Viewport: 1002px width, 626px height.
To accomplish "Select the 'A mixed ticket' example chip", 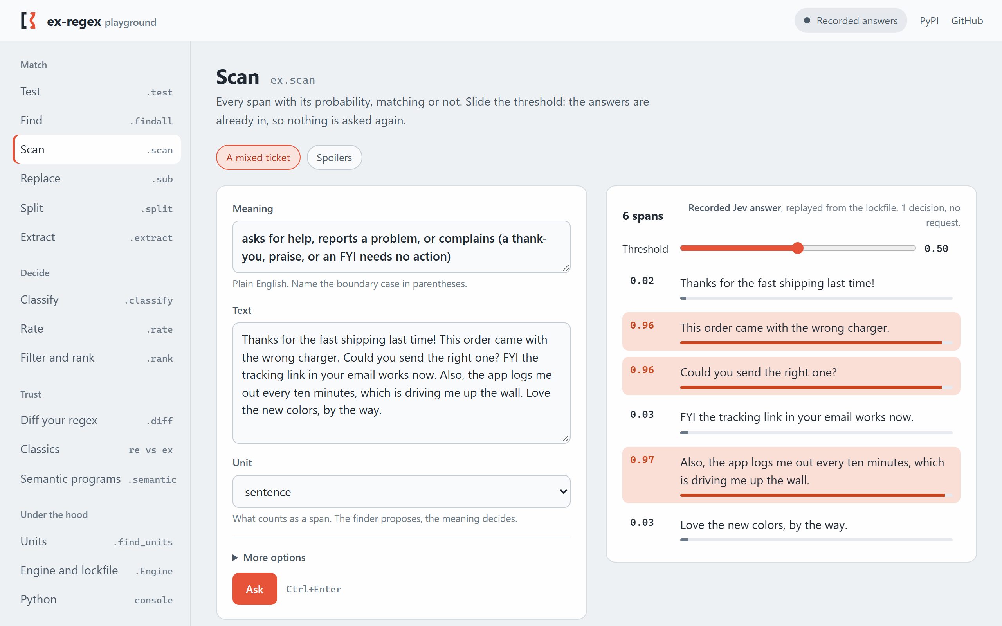I will pos(258,157).
